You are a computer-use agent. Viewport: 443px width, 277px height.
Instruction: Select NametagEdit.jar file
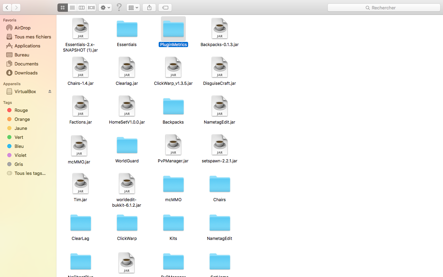(x=220, y=106)
